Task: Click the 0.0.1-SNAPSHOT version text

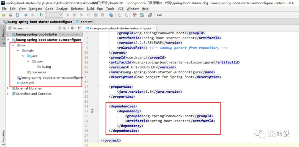Action: point(141,67)
